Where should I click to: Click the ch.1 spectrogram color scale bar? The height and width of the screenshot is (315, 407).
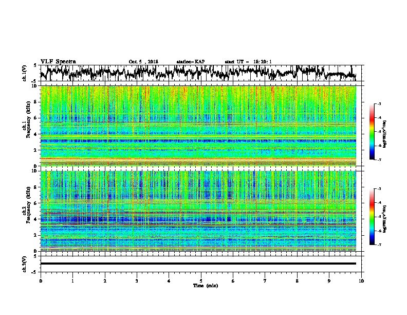pyautogui.click(x=372, y=132)
